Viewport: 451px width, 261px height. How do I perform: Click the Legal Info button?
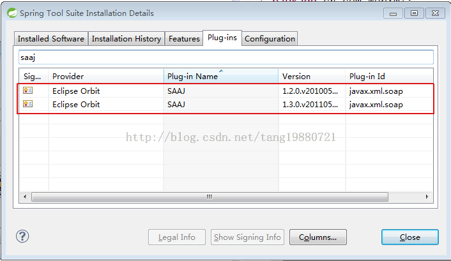[177, 237]
